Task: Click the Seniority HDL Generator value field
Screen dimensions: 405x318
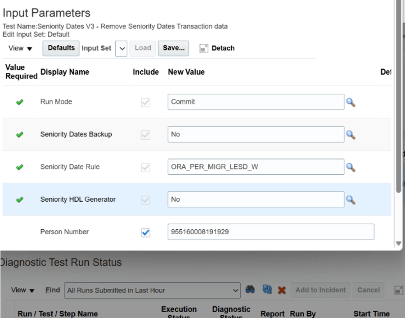Action: [256, 200]
